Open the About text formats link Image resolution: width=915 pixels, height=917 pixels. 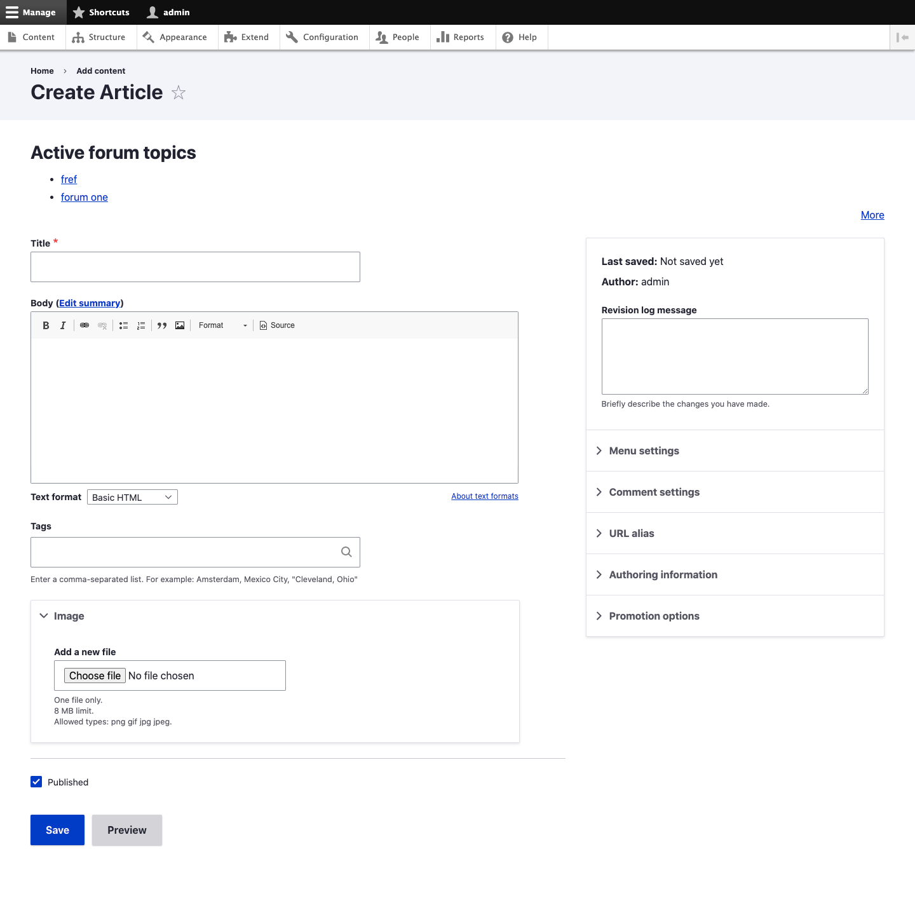[484, 496]
